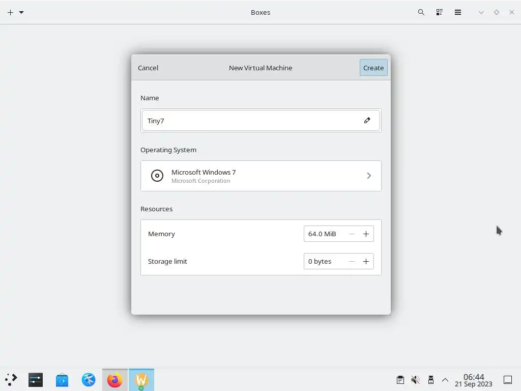
Task: Open the application launcher in the taskbar
Action: coord(11,380)
